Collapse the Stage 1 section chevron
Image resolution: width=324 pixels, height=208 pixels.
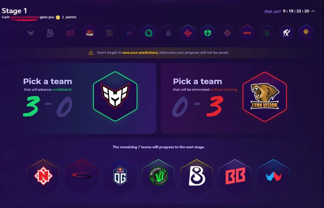click(313, 11)
